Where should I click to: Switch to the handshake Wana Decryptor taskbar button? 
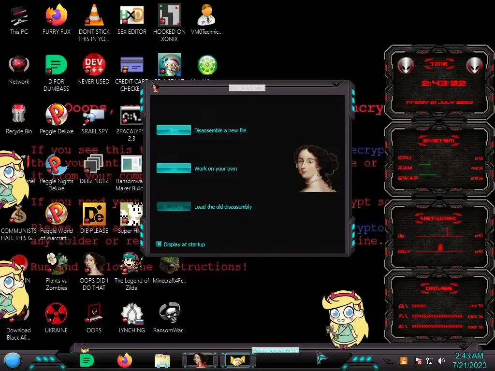[x=238, y=360]
